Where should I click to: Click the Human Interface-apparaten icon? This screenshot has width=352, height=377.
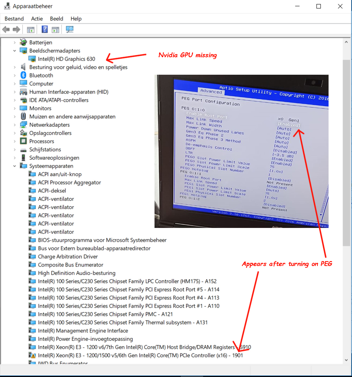(23, 92)
